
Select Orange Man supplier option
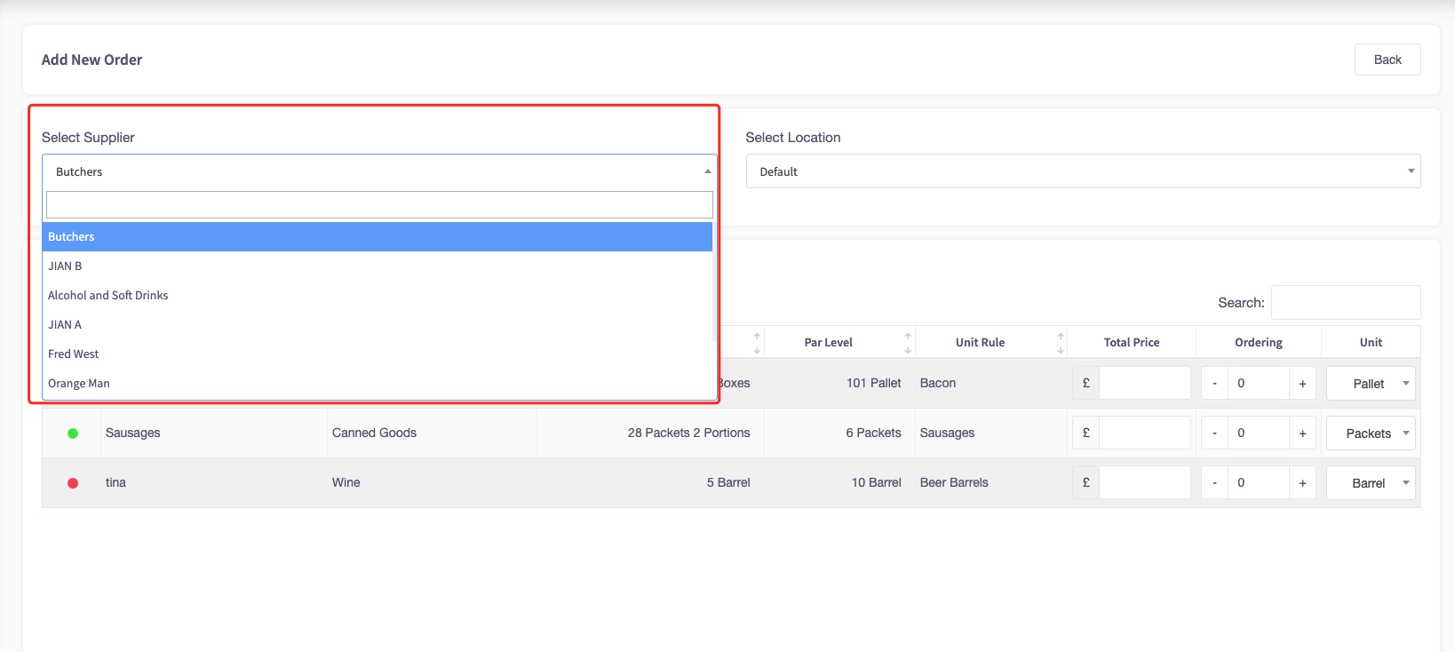click(378, 383)
